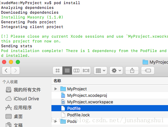Click 'Installing Masonry (1.1.0)' line in Terminal

(32, 17)
